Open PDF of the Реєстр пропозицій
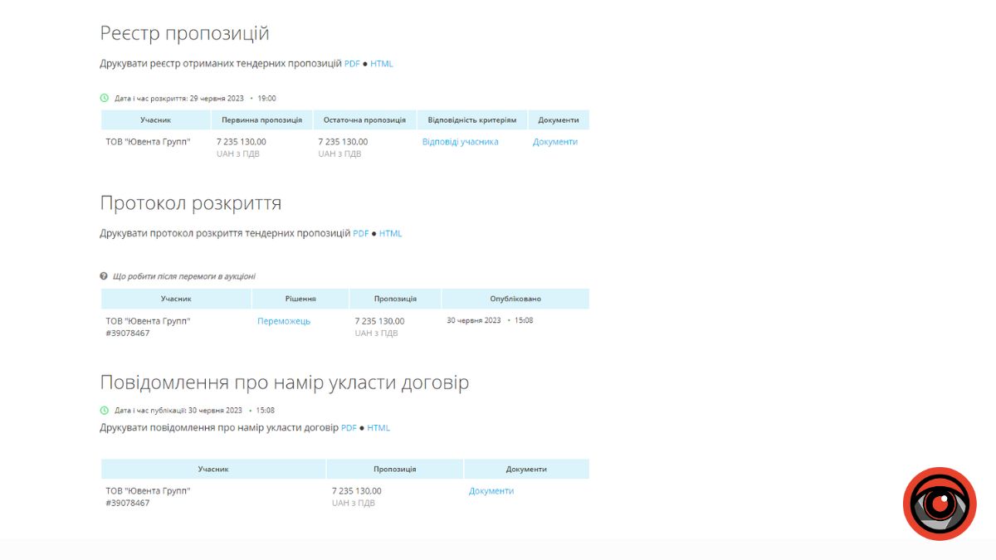 [x=352, y=64]
